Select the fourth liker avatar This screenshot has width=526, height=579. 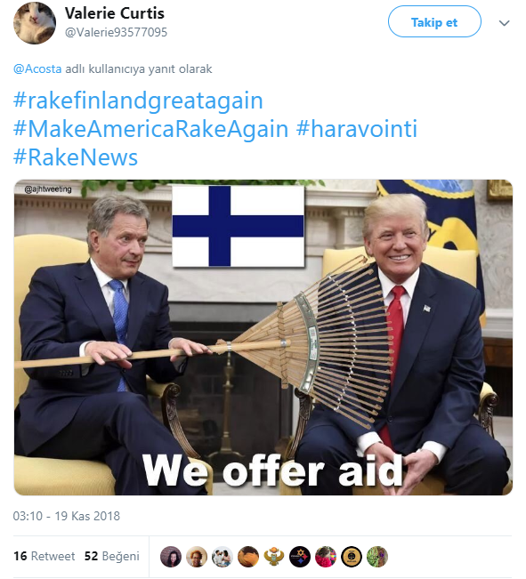[x=248, y=557]
